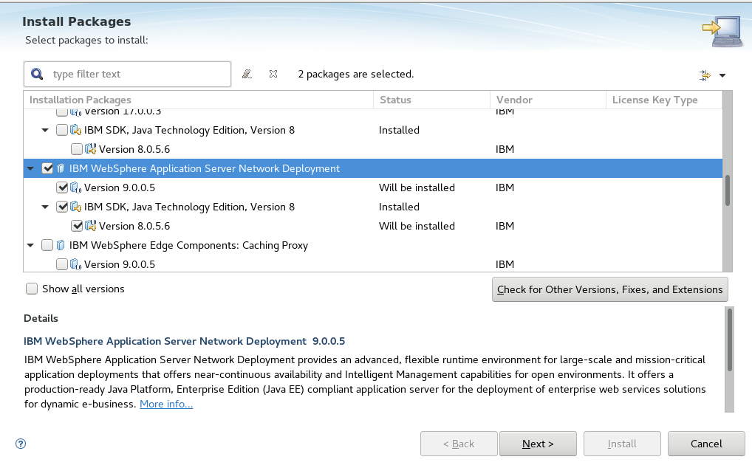Click Details heading for Network Deployment 9.0.0.5
Viewport: 752px width, 468px height.
tap(184, 341)
